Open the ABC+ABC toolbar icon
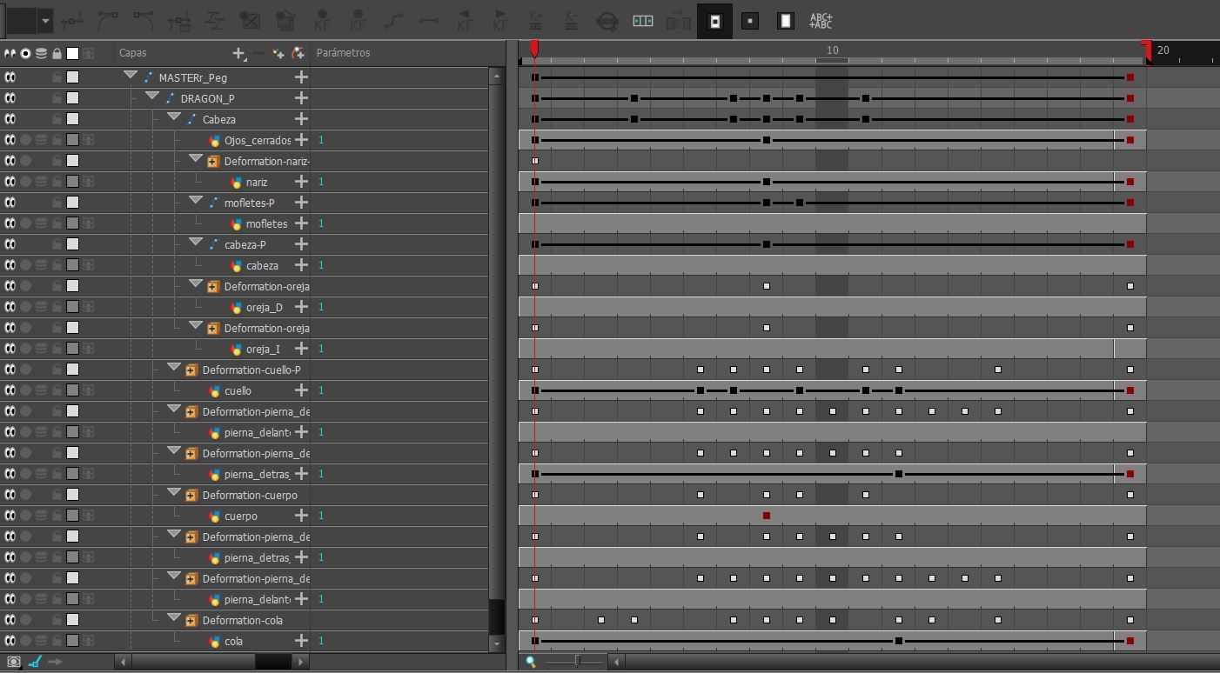Viewport: 1220px width, 673px height. (821, 20)
